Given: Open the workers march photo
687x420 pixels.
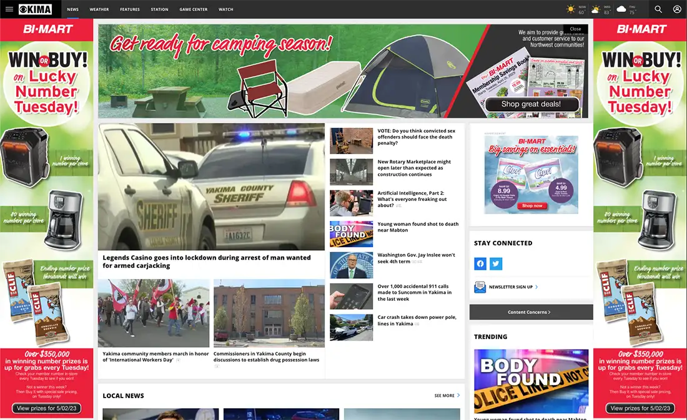Looking at the screenshot, I should (154, 313).
